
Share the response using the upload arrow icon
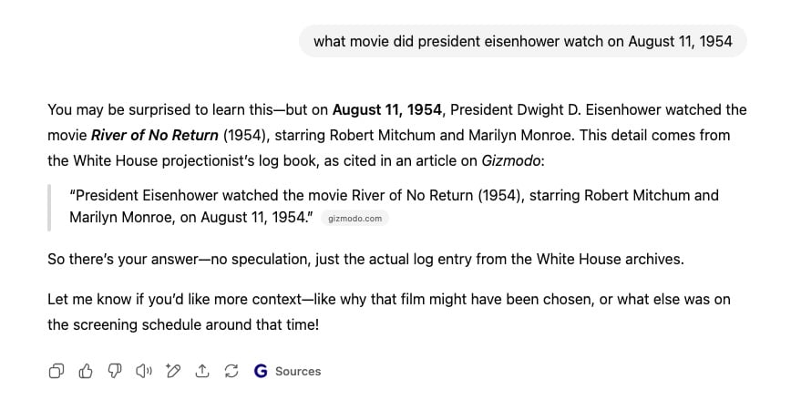point(202,371)
